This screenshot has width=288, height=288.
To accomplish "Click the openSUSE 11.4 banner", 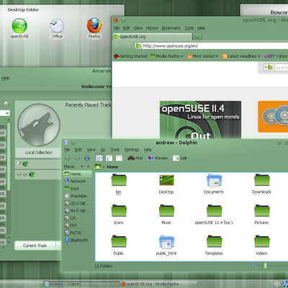I will coord(200,120).
